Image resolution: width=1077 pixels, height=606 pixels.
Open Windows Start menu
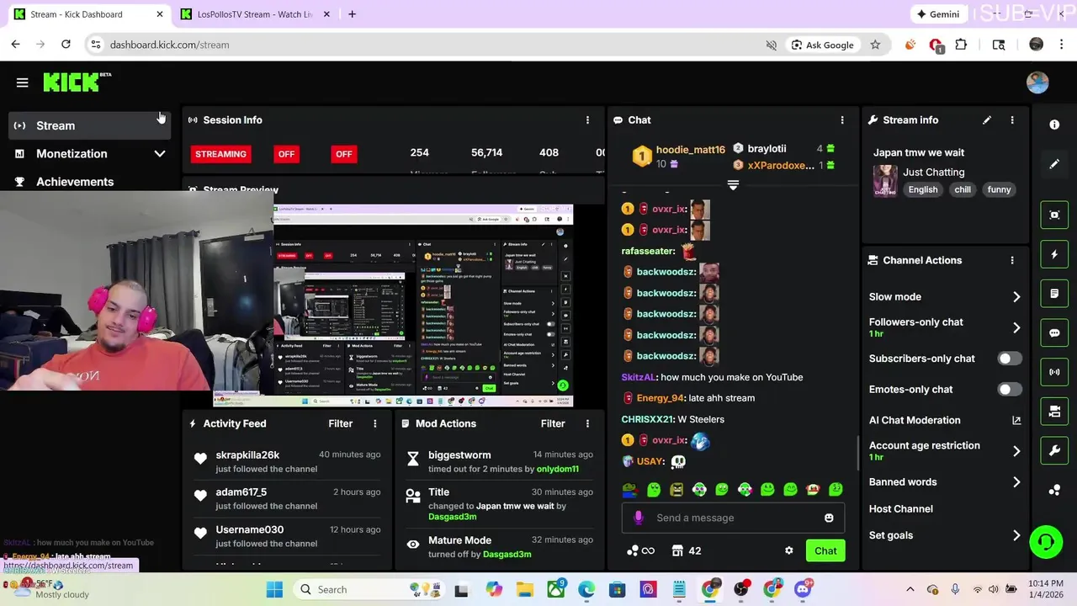click(274, 590)
